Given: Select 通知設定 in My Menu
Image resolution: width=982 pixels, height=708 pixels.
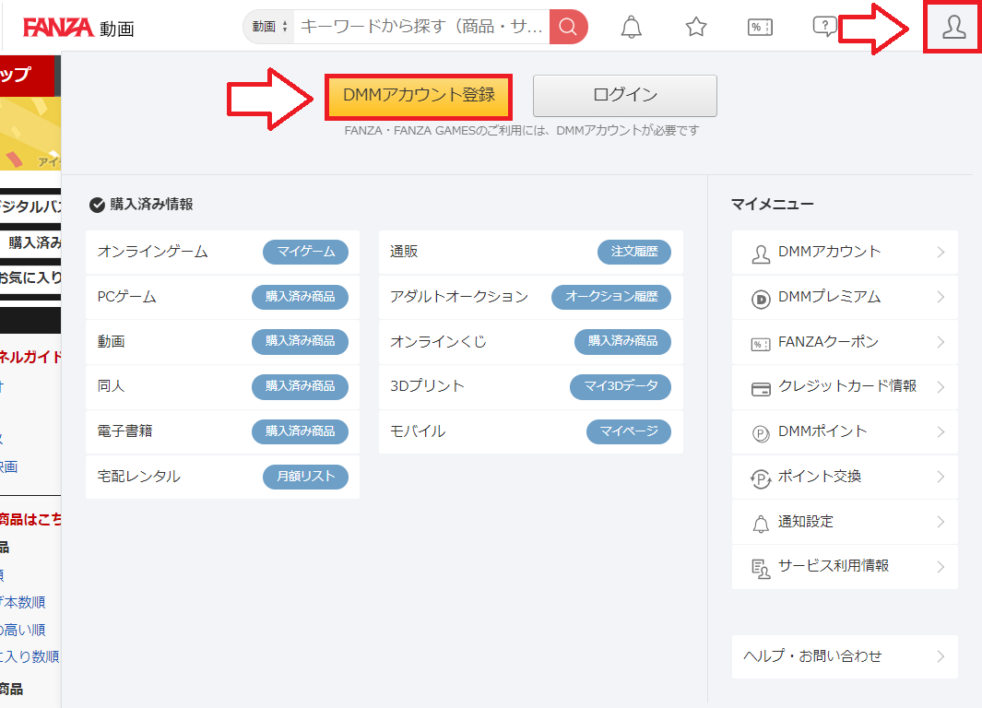Looking at the screenshot, I should tap(845, 522).
